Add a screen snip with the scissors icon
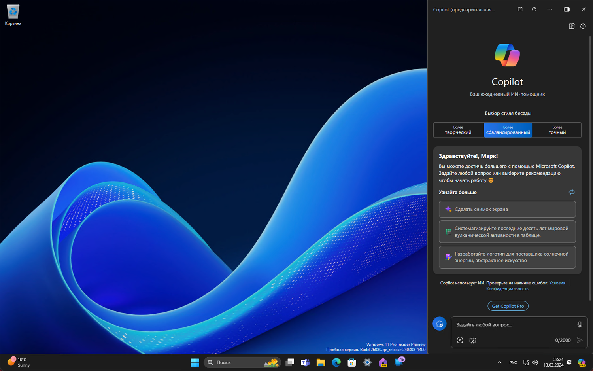Viewport: 593px width, 371px height. [473, 340]
